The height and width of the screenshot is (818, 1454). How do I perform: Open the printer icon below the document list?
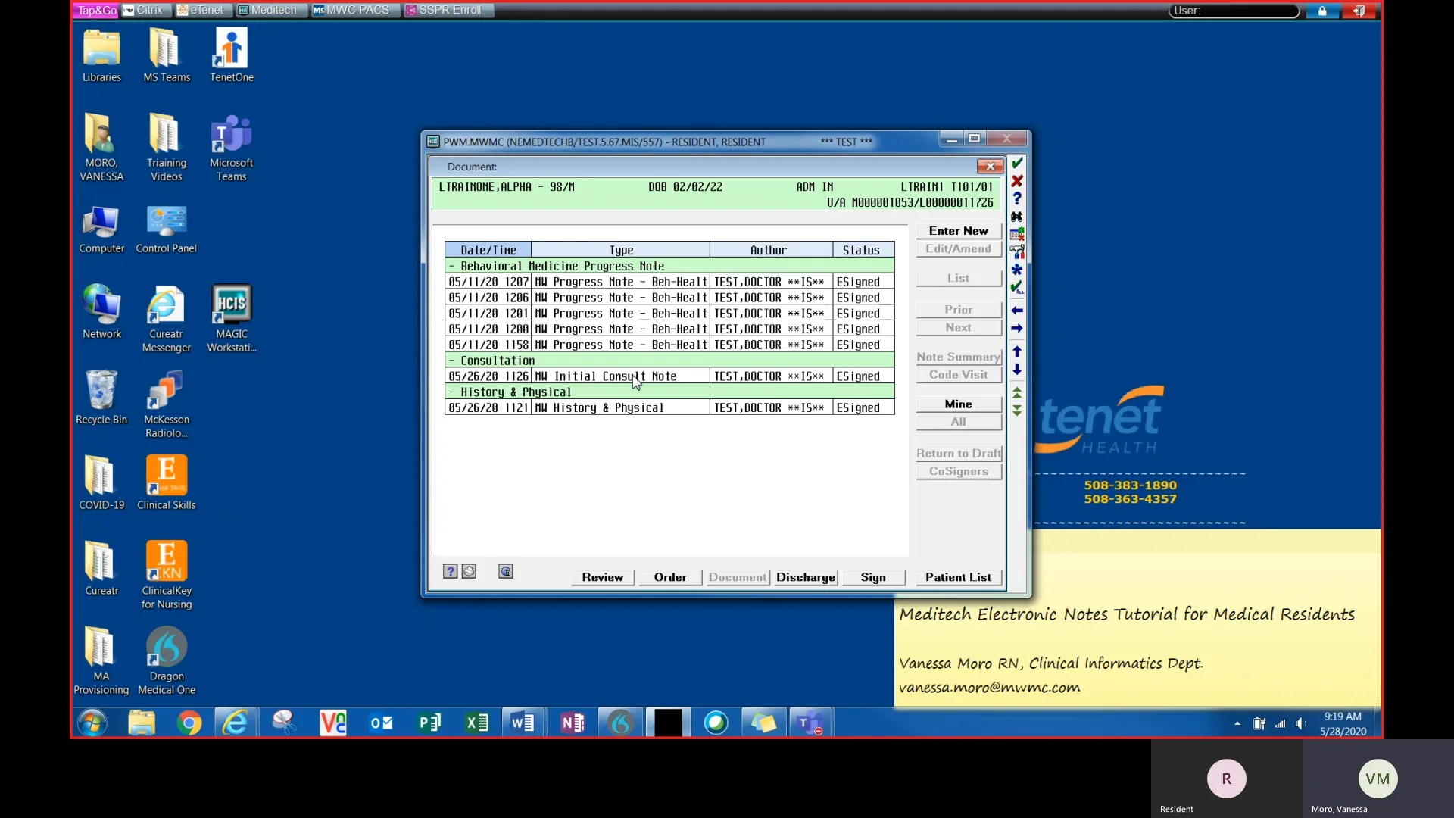469,571
